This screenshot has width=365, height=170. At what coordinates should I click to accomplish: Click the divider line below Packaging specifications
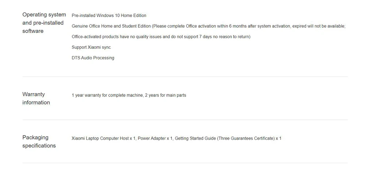[x=185, y=163]
